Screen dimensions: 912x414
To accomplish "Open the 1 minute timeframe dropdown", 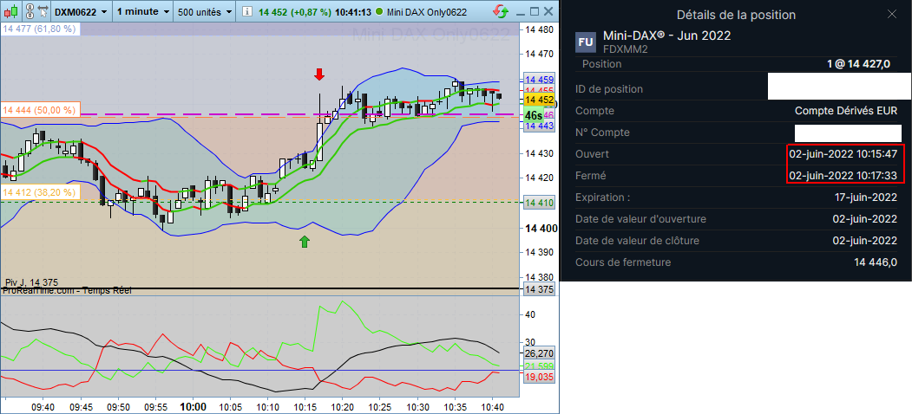I will (x=142, y=11).
